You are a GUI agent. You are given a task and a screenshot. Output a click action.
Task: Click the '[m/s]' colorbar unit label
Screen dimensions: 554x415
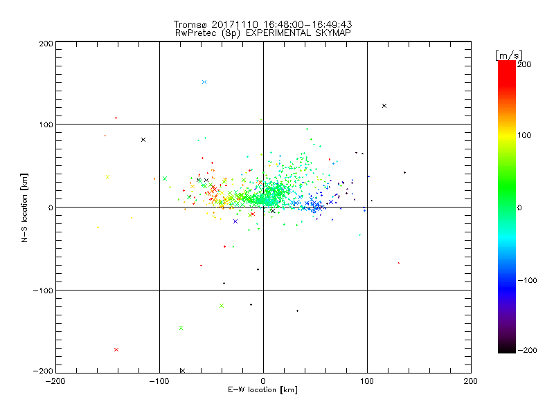click(x=509, y=55)
